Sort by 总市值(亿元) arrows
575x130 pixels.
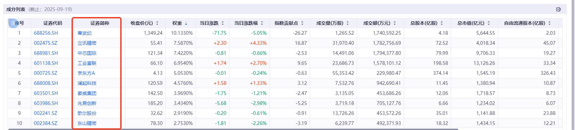[x=489, y=23]
